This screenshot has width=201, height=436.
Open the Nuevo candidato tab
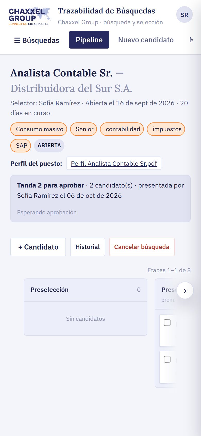[x=146, y=40]
